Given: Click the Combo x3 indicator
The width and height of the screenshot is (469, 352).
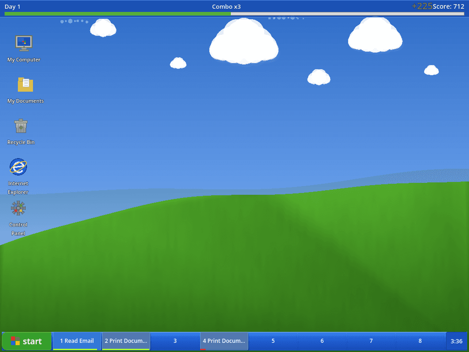Looking at the screenshot, I should (x=226, y=6).
